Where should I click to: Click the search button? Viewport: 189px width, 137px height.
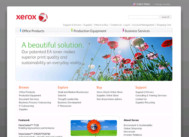(x=165, y=17)
